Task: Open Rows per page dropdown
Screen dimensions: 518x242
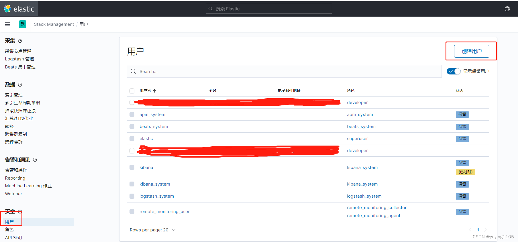Action: (153, 230)
